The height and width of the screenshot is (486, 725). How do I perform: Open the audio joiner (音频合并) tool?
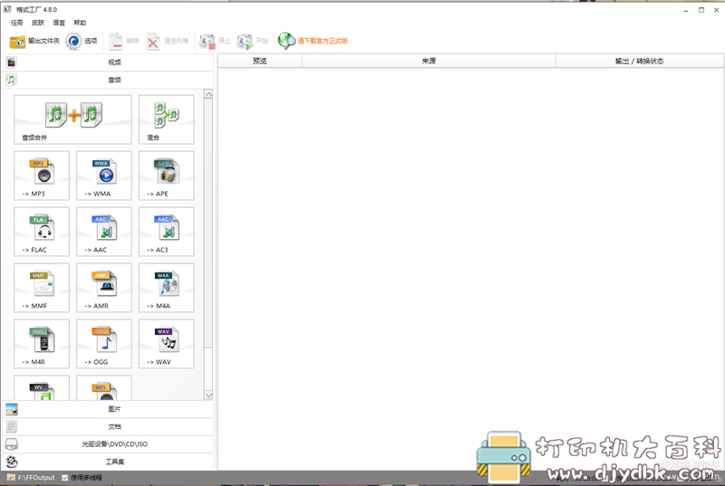pos(73,119)
